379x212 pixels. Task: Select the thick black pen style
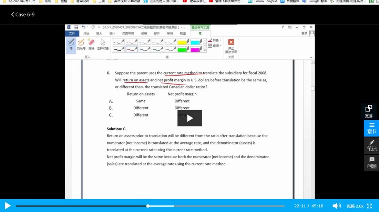[x=119, y=49]
